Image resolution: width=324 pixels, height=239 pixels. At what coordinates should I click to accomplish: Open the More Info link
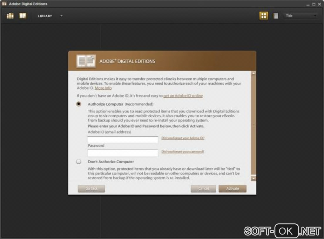(x=103, y=88)
